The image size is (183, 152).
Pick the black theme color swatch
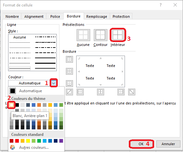coord(17,105)
